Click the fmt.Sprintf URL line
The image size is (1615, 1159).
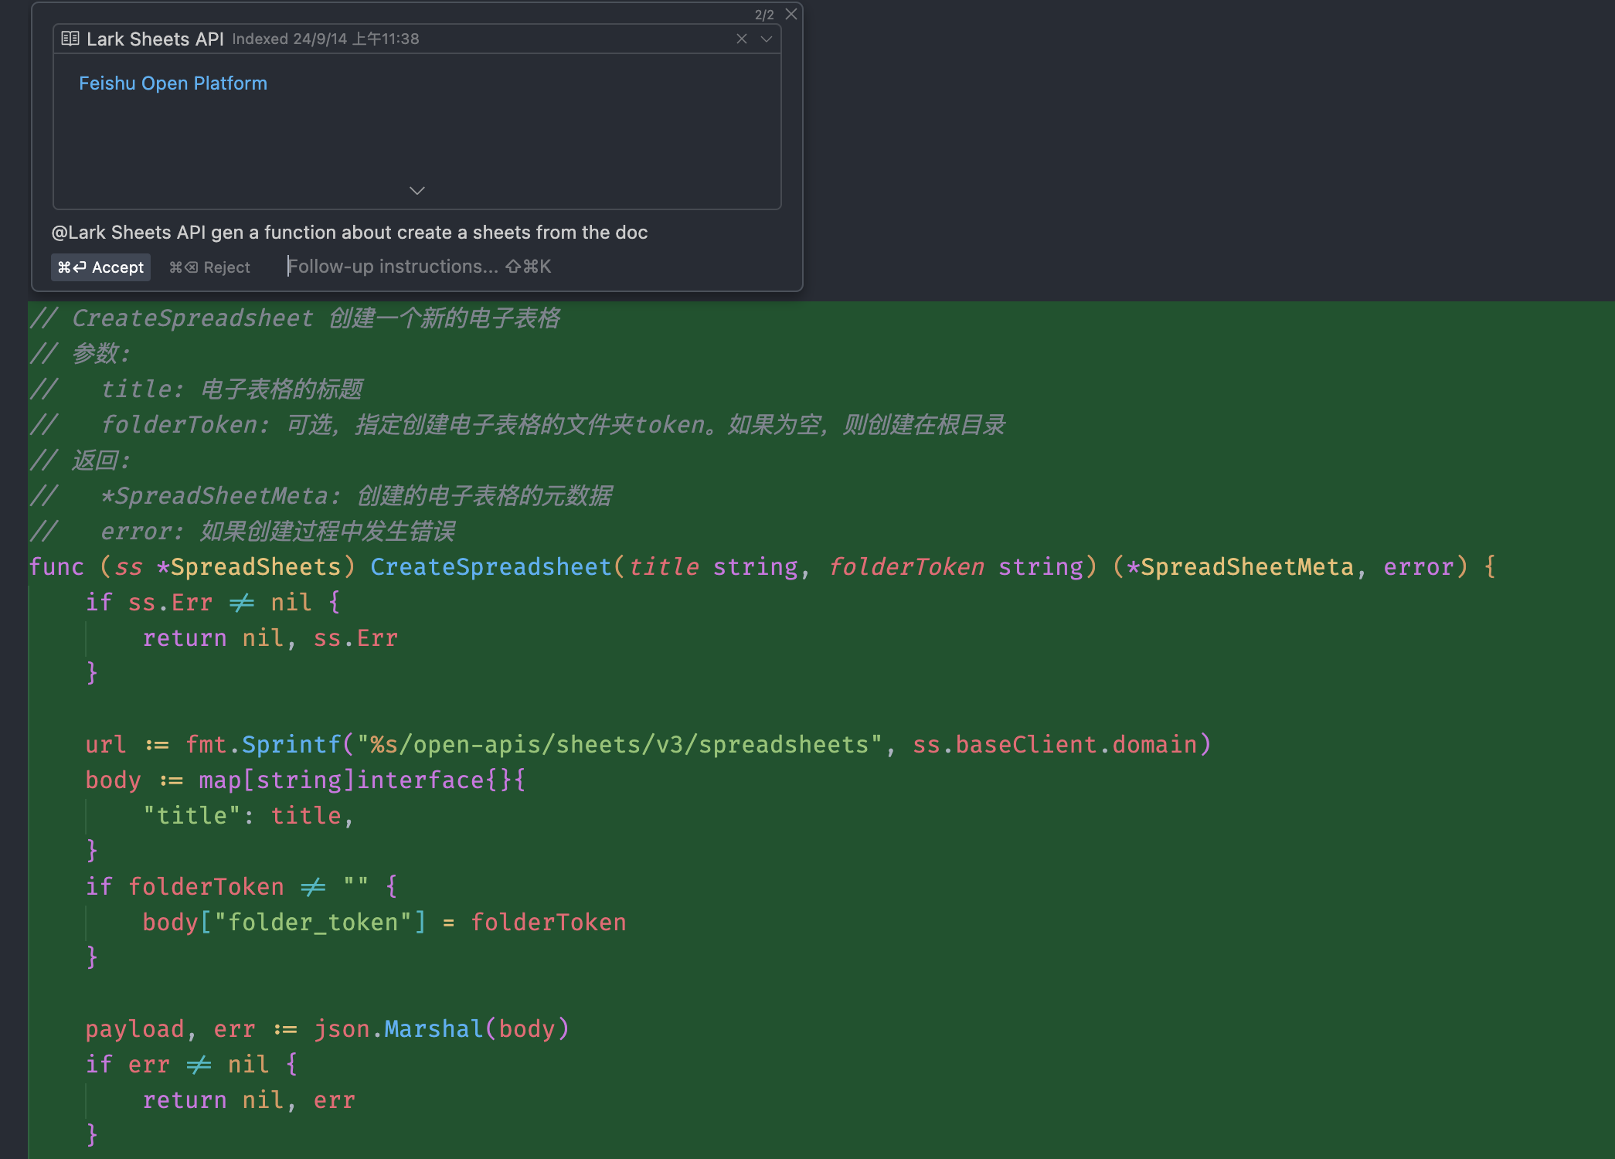(648, 745)
